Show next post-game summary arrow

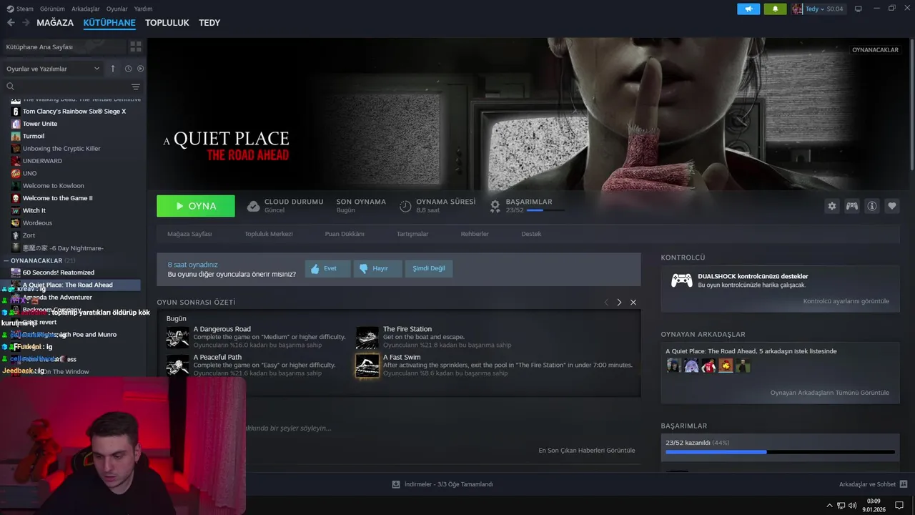click(x=619, y=303)
